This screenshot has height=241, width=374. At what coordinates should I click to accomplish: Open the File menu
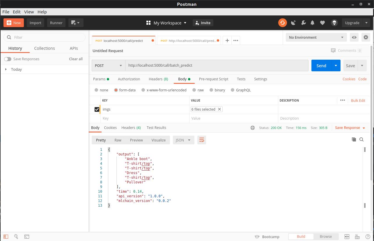(6, 12)
